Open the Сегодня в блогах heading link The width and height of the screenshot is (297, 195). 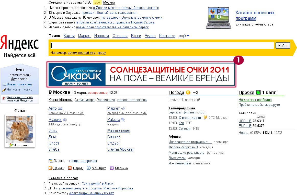click(x=63, y=178)
